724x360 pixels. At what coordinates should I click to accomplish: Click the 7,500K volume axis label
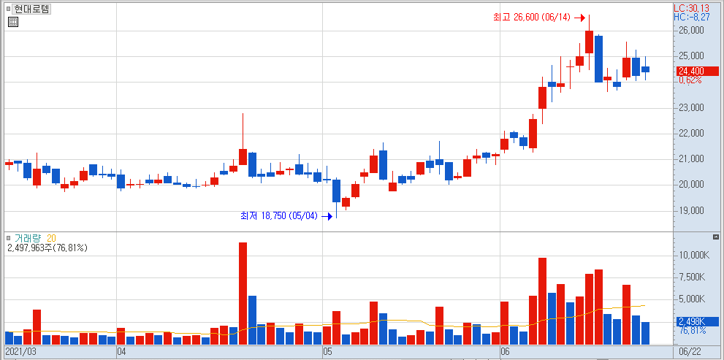coord(693,277)
